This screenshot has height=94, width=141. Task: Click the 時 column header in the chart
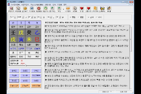13,23
